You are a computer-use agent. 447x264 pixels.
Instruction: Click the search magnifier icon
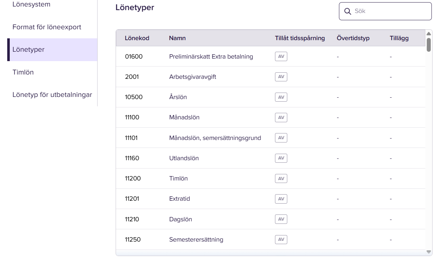click(x=348, y=12)
